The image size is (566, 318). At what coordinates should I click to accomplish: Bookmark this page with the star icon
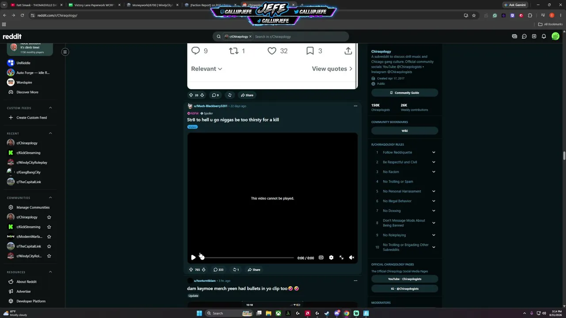tap(474, 15)
